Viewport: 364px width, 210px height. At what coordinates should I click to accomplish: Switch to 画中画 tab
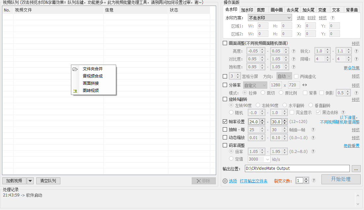[x=277, y=10]
